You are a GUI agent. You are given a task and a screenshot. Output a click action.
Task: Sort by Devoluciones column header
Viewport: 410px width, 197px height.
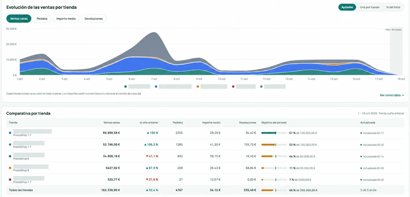point(247,123)
